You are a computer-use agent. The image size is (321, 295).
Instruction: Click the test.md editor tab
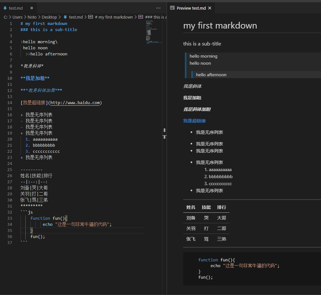pos(19,8)
